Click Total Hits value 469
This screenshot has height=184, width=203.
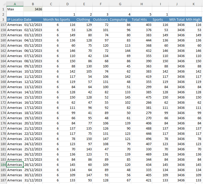(x=142, y=154)
